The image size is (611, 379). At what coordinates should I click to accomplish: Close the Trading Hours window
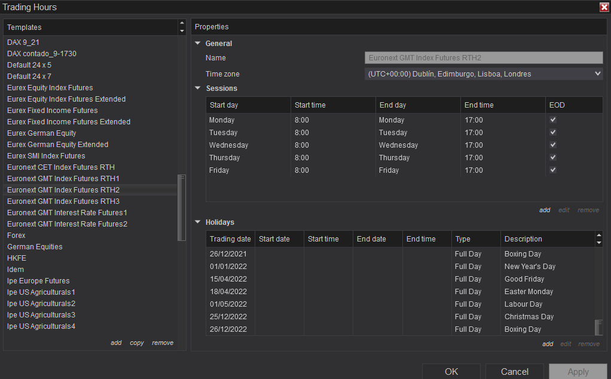[x=604, y=7]
